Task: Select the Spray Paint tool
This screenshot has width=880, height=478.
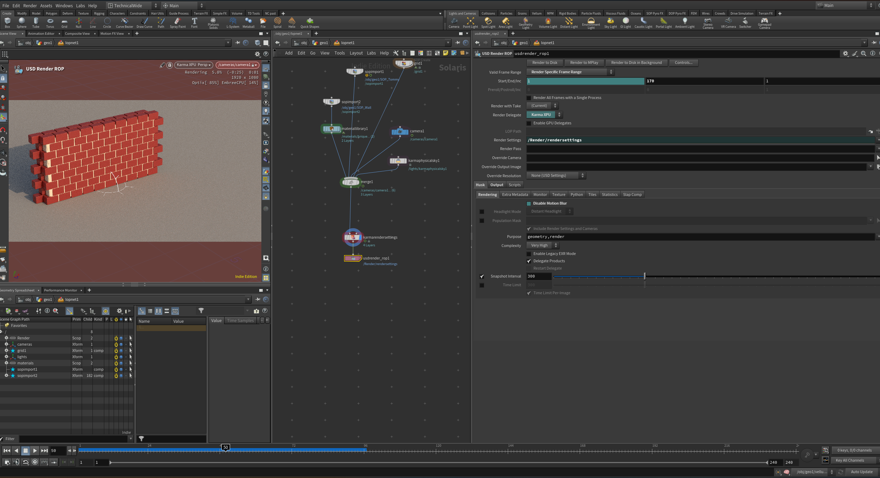Action: pos(178,23)
